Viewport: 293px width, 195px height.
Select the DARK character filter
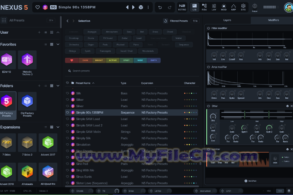(x=85, y=60)
